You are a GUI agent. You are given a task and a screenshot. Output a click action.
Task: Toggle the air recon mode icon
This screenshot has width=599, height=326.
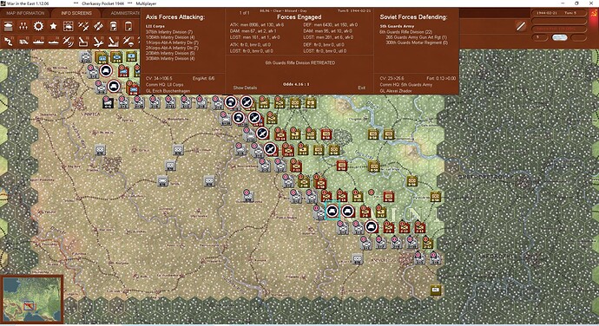pyautogui.click(x=69, y=42)
